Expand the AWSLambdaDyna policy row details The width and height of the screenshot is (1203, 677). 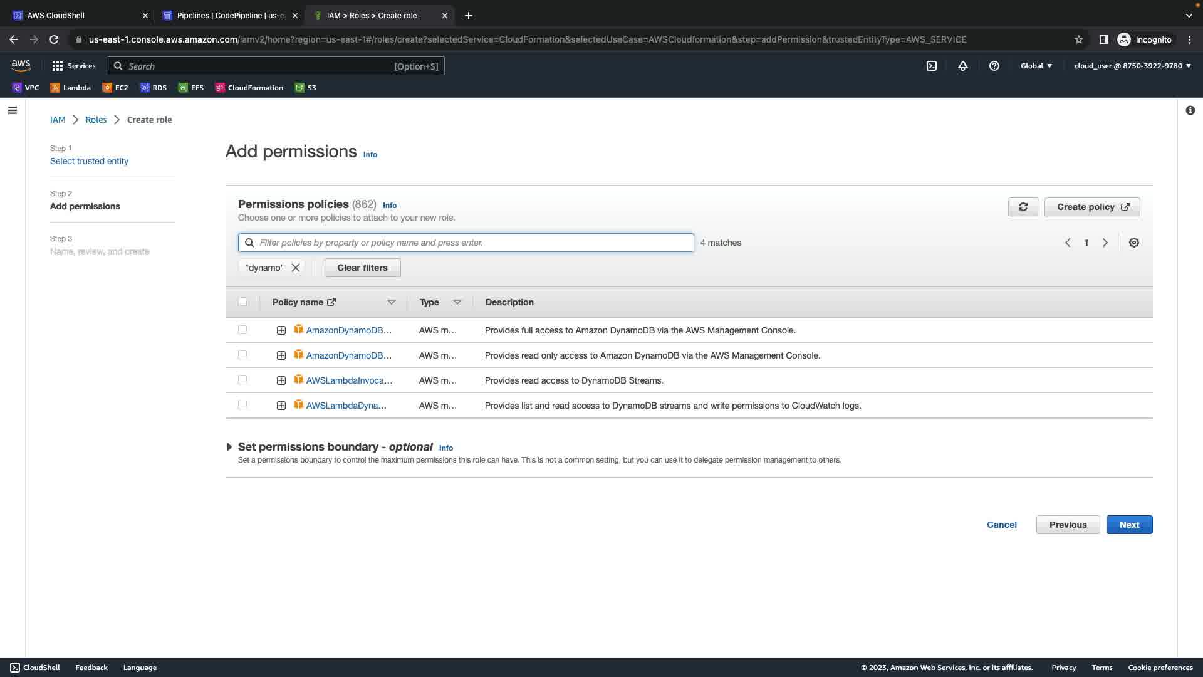click(281, 406)
